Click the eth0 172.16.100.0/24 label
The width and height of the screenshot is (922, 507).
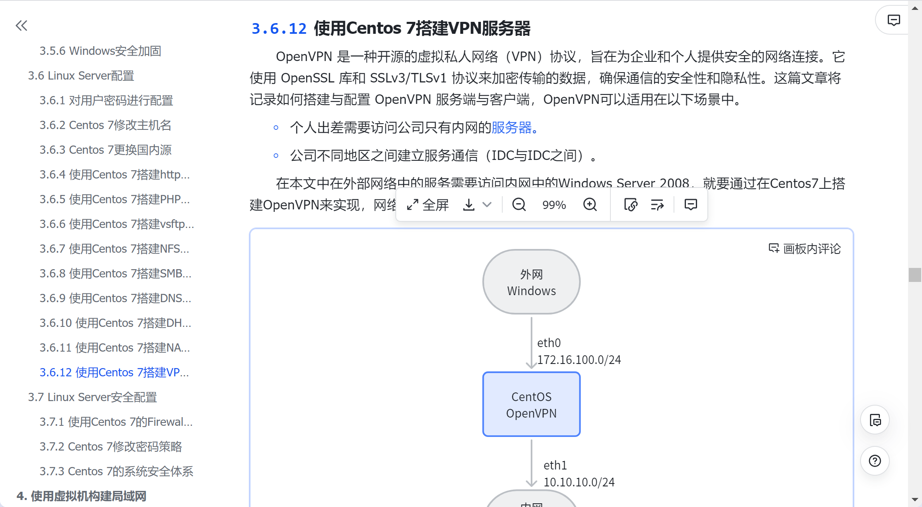579,351
